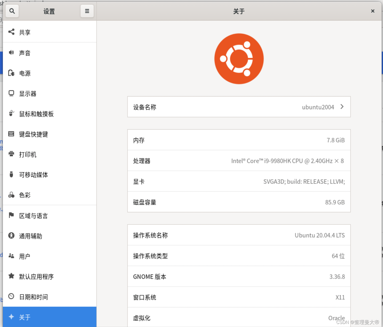Open the 声音 settings panel
The height and width of the screenshot is (327, 383).
(x=49, y=53)
